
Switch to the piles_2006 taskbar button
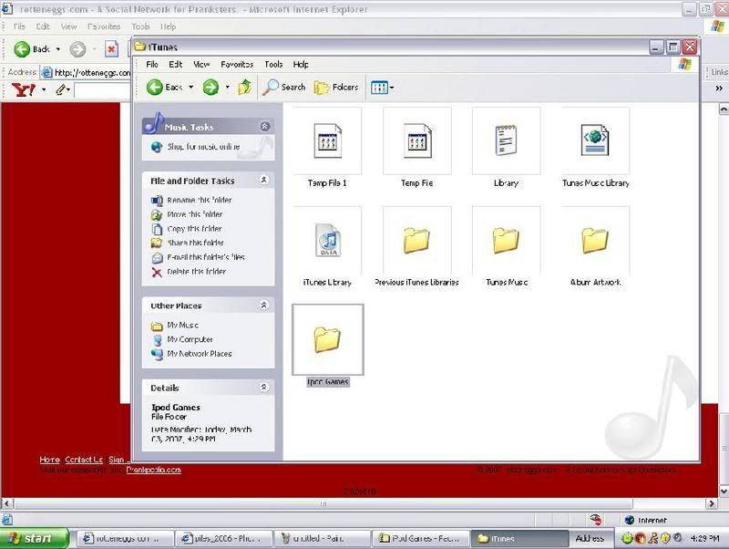tap(222, 538)
